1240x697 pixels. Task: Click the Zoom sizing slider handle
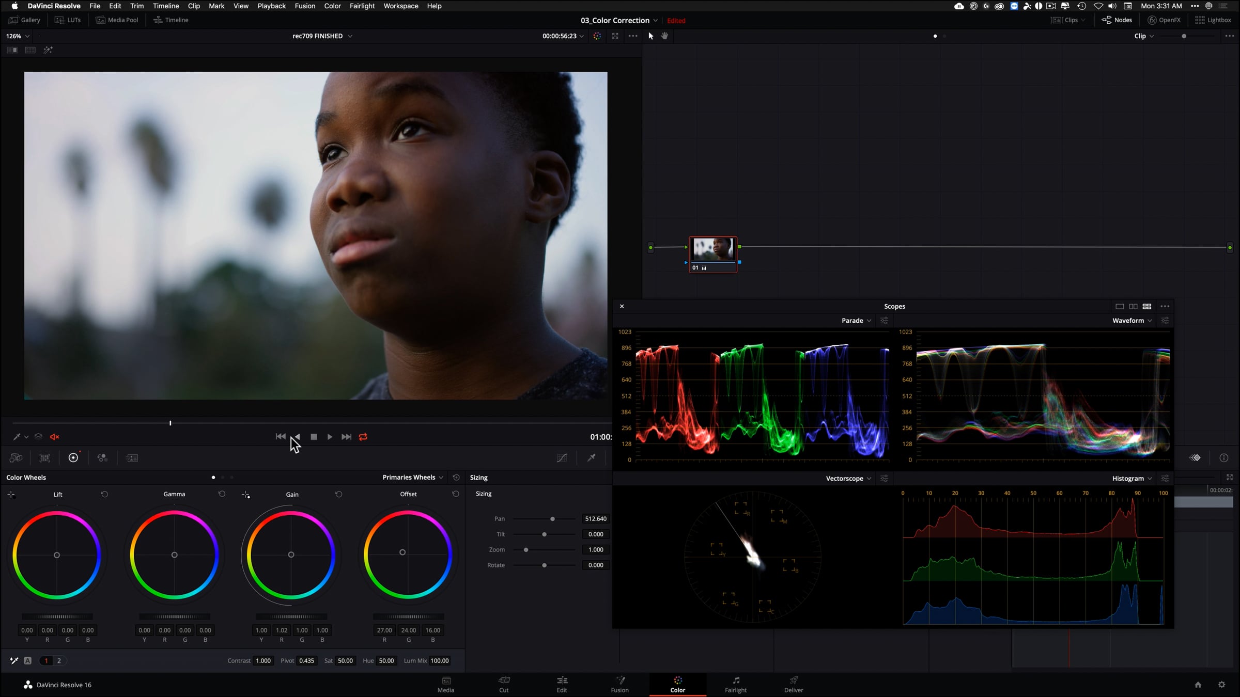click(x=526, y=550)
